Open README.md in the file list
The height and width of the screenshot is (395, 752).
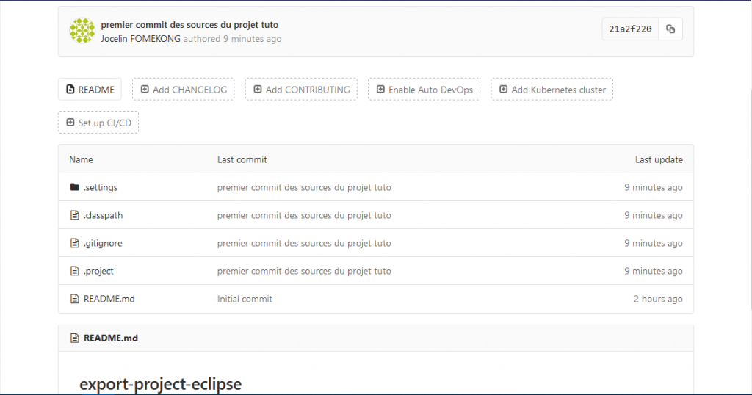point(109,299)
